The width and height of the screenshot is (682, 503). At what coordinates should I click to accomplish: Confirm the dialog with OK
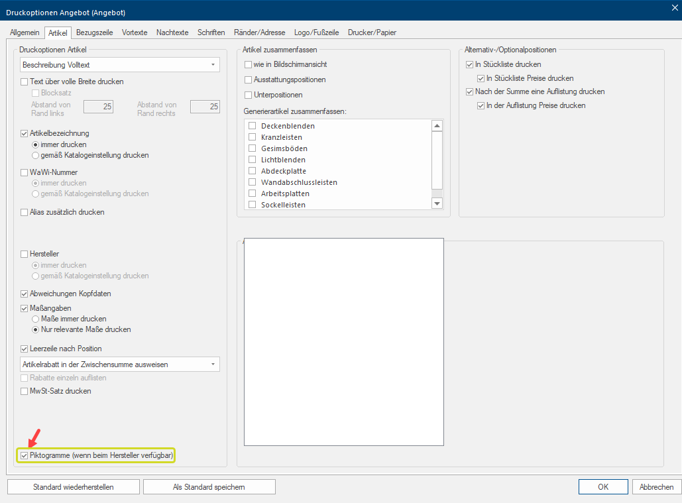coord(602,487)
